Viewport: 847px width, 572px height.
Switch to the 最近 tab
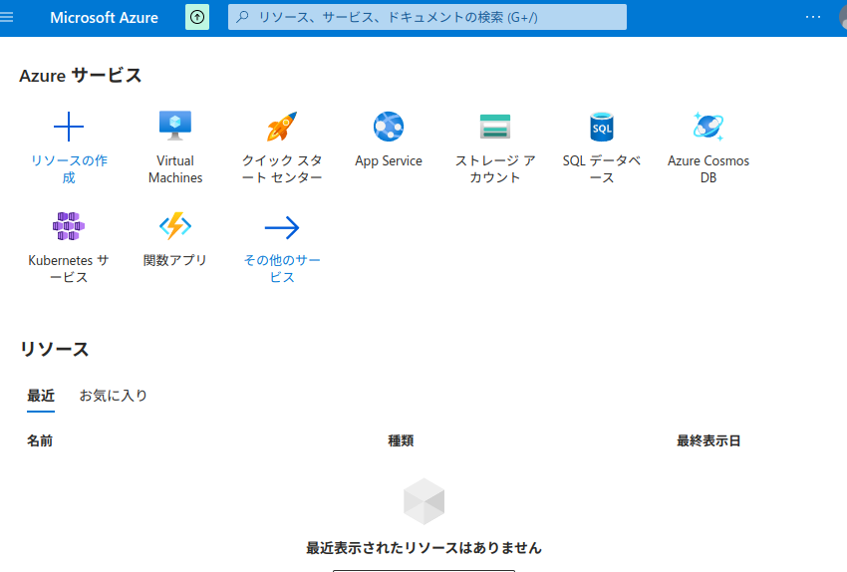tap(41, 396)
